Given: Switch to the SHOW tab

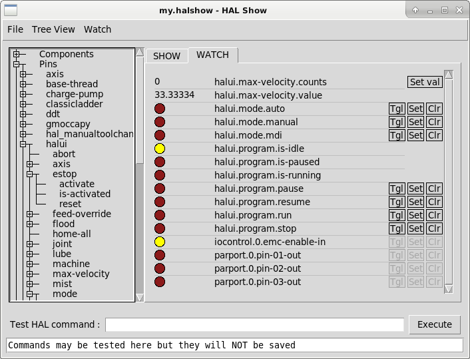Looking at the screenshot, I should click(166, 56).
